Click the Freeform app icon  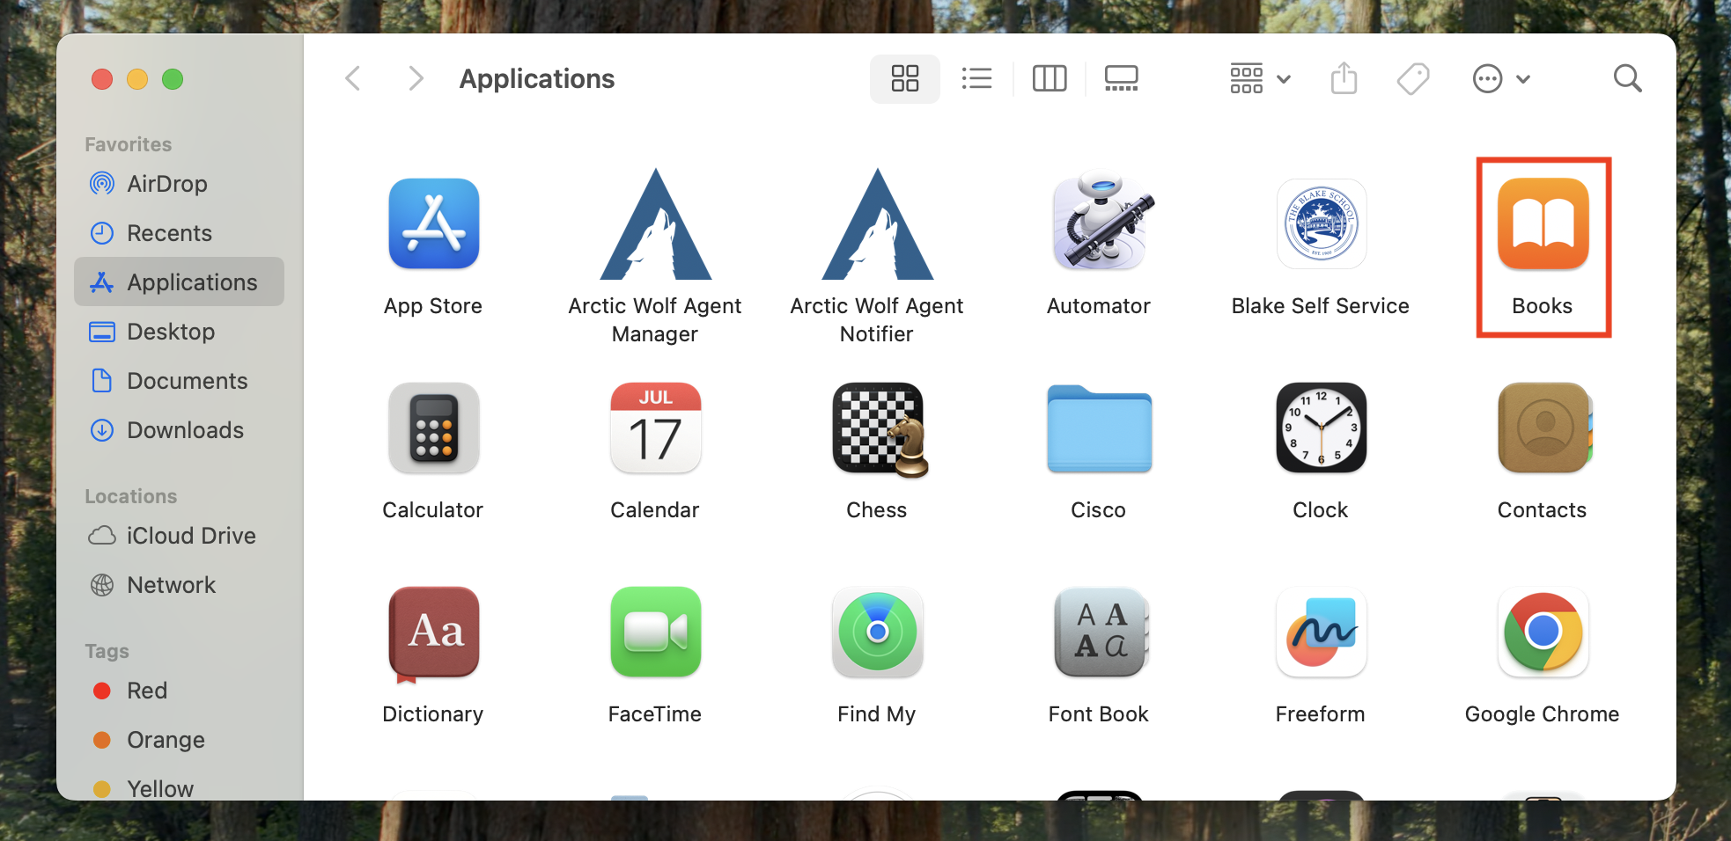(x=1321, y=632)
